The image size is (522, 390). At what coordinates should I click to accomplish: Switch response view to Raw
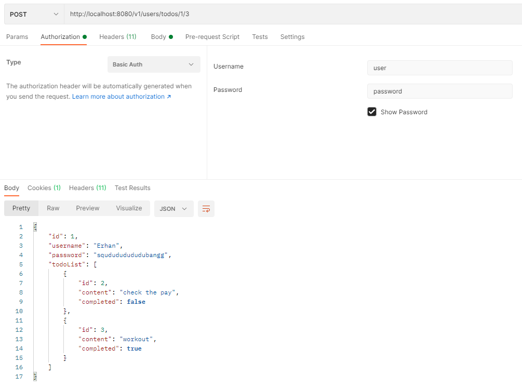point(52,208)
